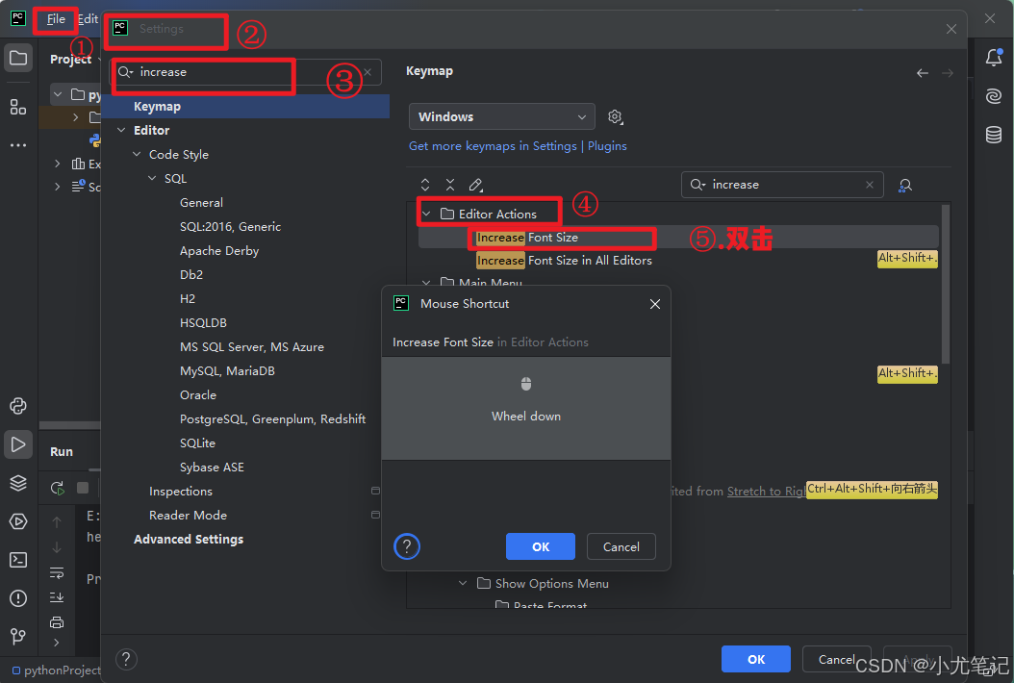Show more tool windows ellipsis icon
Screen dimensions: 1014x683
tap(18, 145)
